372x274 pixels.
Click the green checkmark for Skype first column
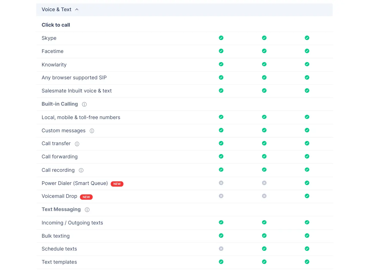[x=221, y=38]
